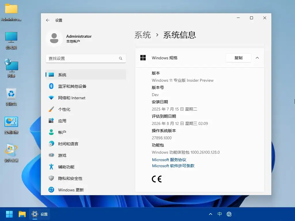This screenshot has height=221, width=295.
Task: Click the clock globe icon for 时间和语言
Action: point(51,144)
